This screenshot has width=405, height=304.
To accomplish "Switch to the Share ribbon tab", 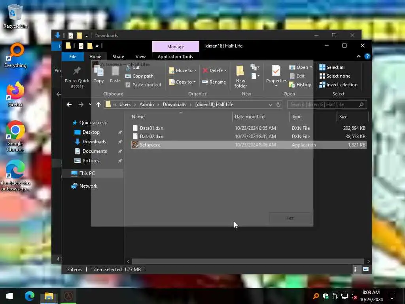I will 118,57.
